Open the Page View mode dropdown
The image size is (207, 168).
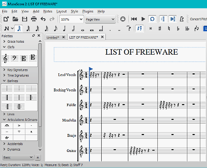[100, 19]
